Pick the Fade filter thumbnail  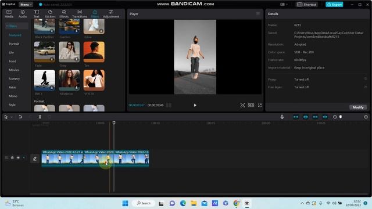pyautogui.click(x=44, y=52)
